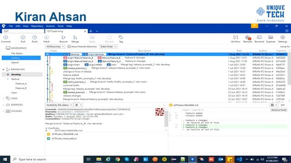Collapse the feature branch folder

(8, 79)
